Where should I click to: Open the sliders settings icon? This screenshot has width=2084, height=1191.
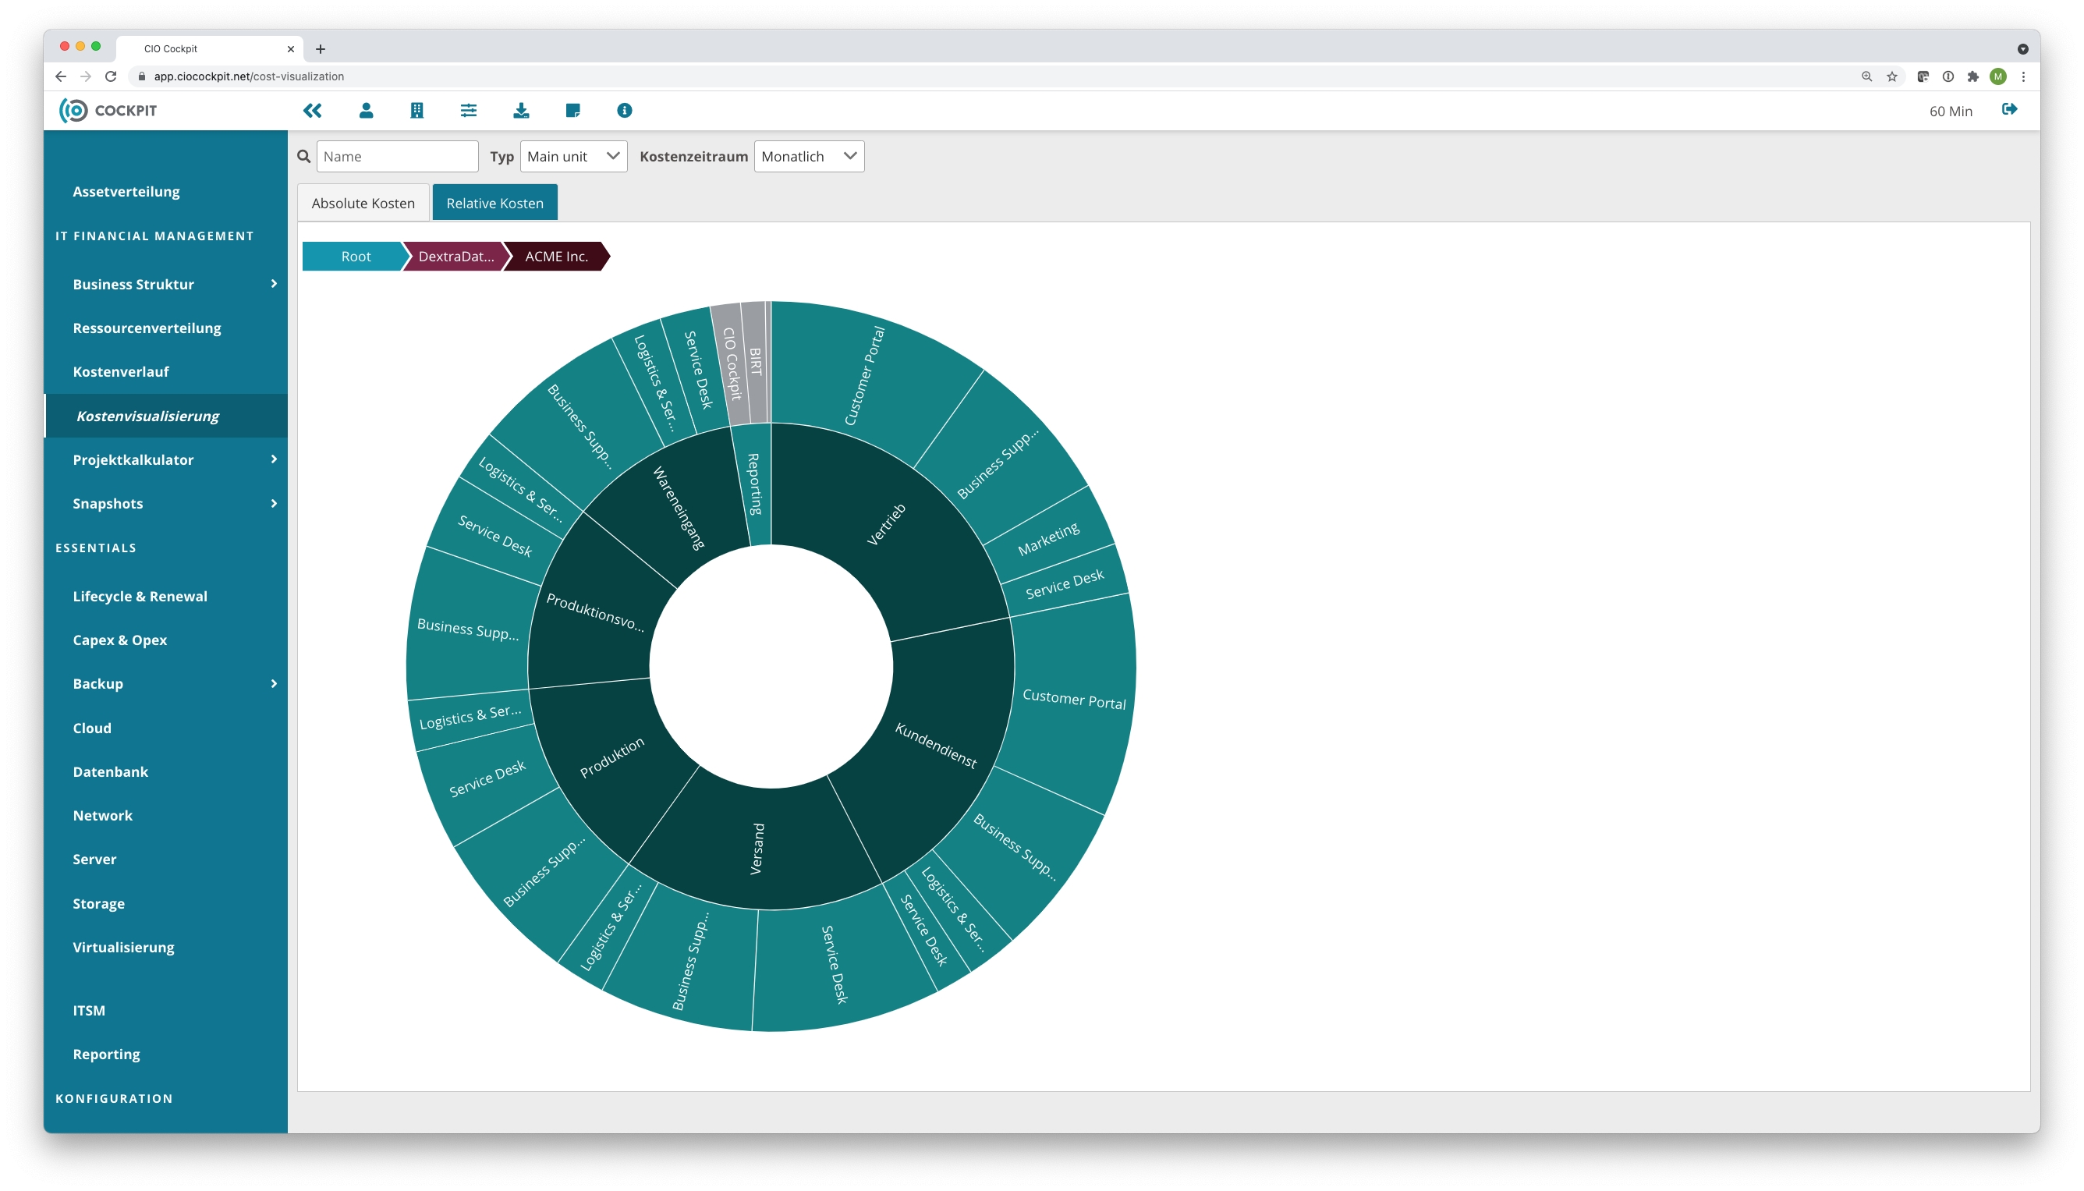469,111
